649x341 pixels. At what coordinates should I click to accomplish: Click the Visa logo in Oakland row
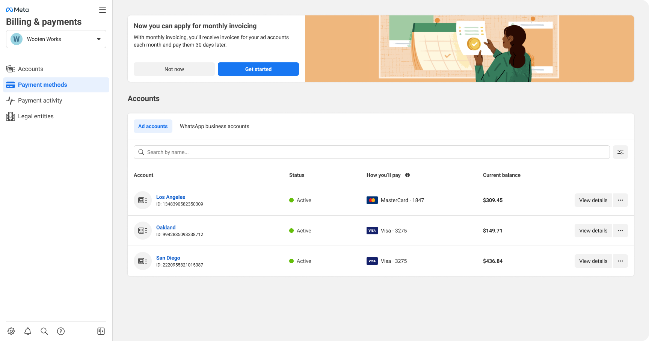coord(372,231)
